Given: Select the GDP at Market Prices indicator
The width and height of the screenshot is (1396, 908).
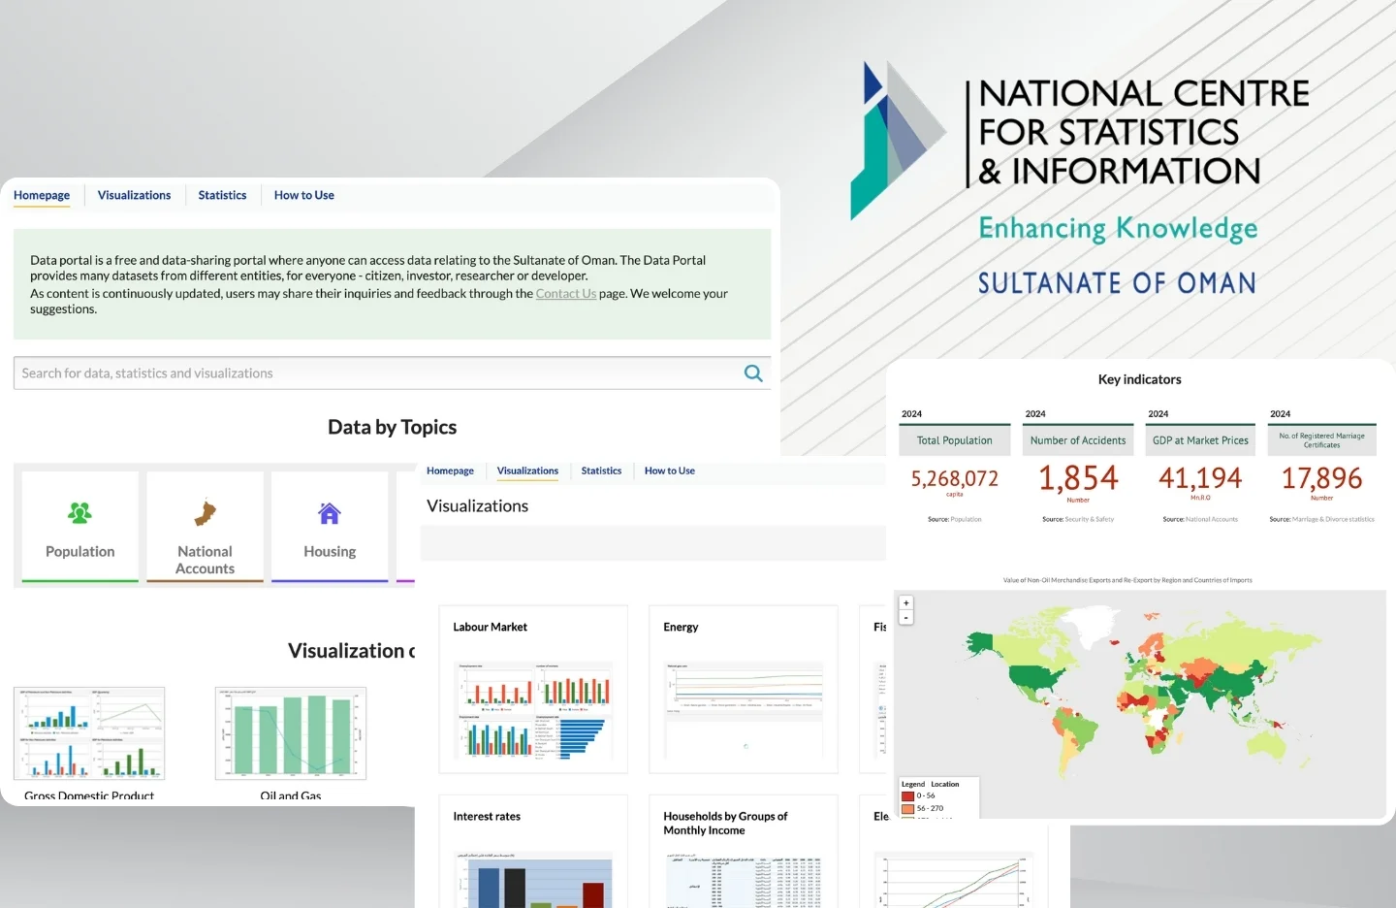Looking at the screenshot, I should pyautogui.click(x=1200, y=440).
